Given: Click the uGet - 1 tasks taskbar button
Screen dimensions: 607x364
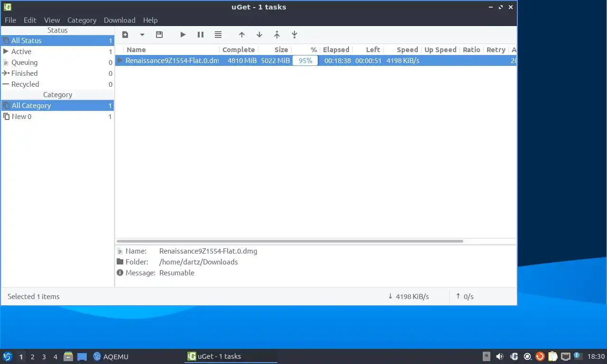Looking at the screenshot, I should tap(231, 356).
